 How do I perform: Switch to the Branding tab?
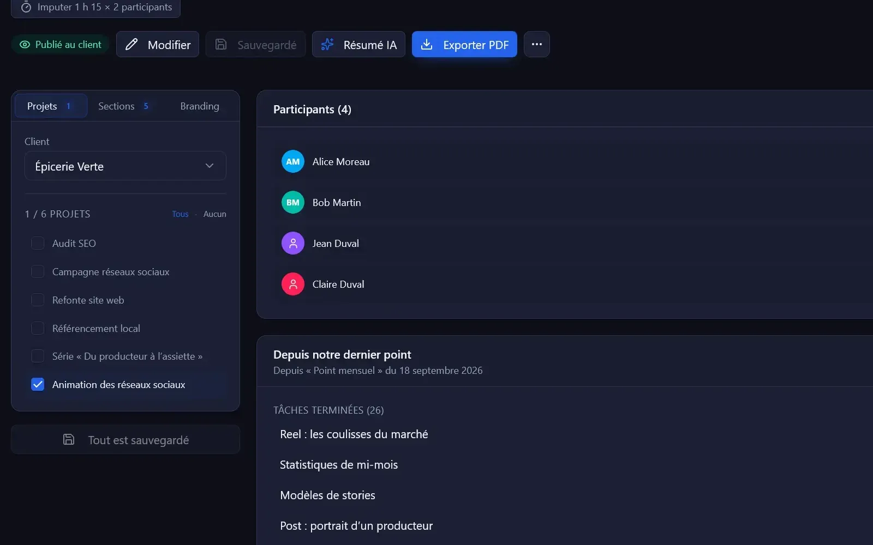point(200,106)
